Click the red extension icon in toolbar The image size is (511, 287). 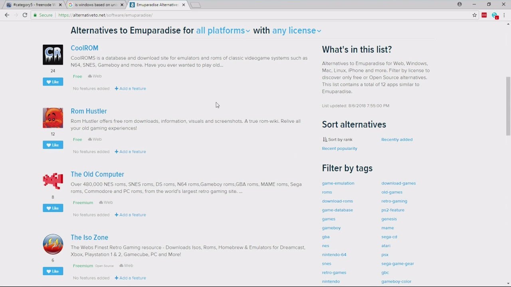[x=484, y=15]
